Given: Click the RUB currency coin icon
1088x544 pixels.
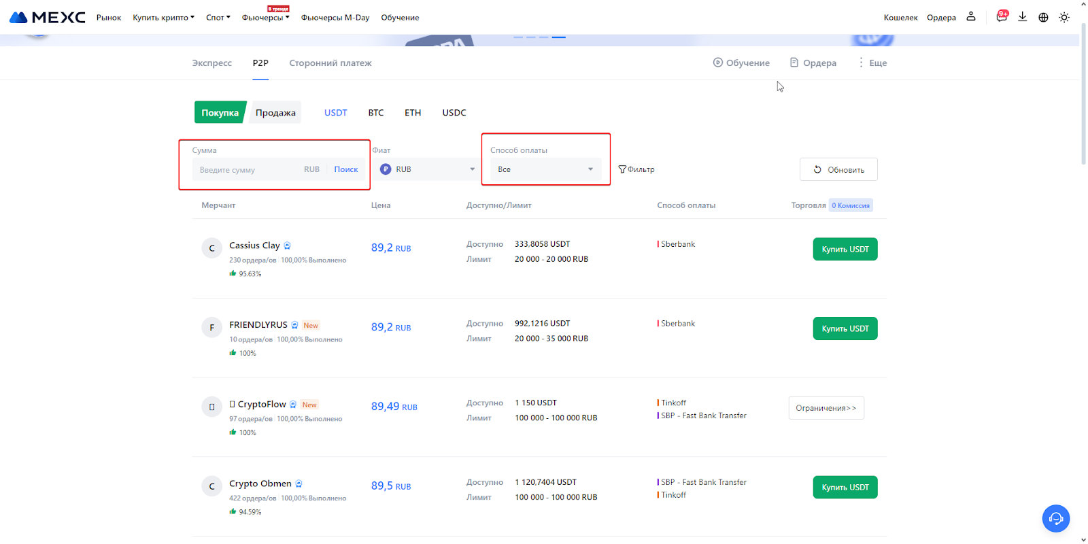Looking at the screenshot, I should coord(386,169).
